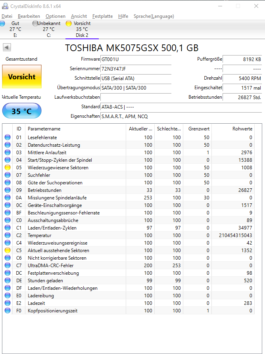Click status orb of Kopfpositionierungszeit row
265x354 pixels.
pyautogui.click(x=8, y=311)
